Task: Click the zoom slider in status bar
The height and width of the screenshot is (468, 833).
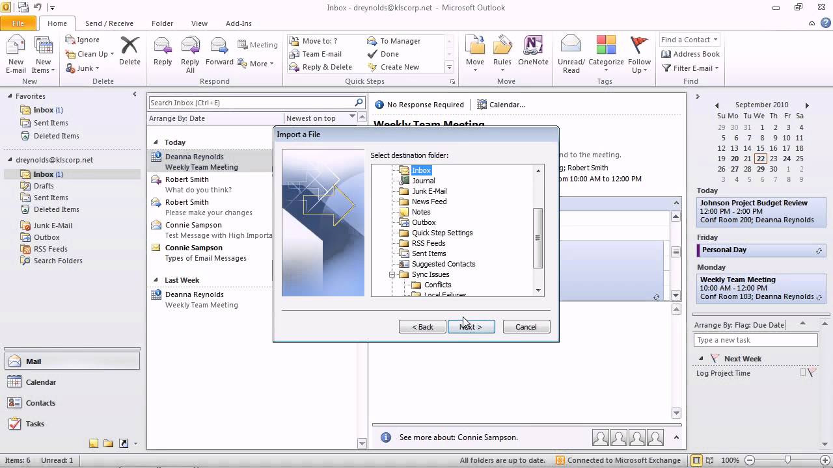Action: [x=787, y=460]
